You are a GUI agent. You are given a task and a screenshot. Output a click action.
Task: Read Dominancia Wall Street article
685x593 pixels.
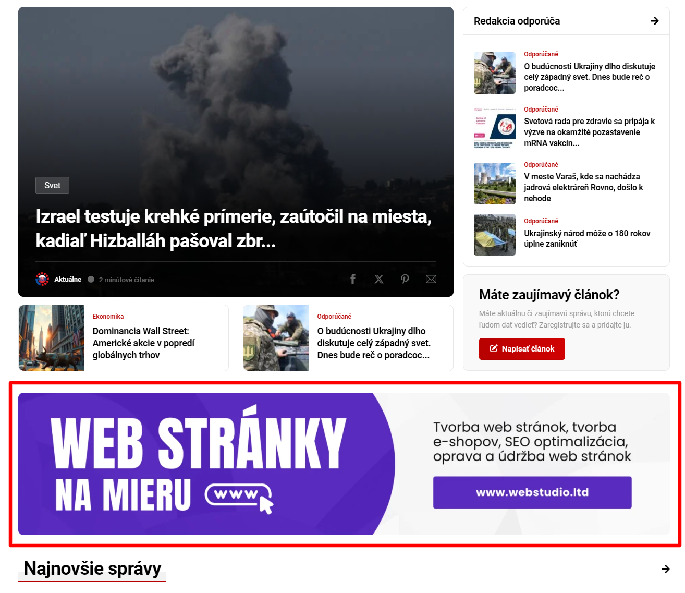[143, 343]
